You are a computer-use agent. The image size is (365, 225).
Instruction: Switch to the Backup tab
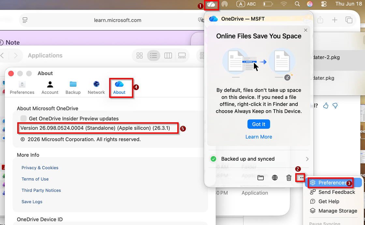coord(73,88)
